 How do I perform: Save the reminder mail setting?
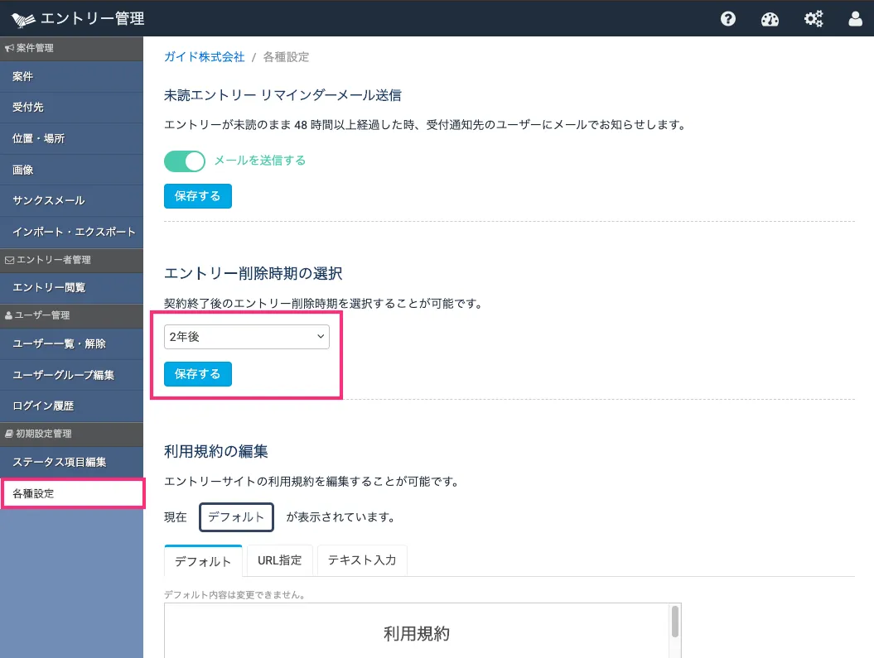198,196
